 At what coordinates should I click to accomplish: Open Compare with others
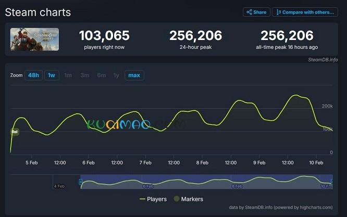point(305,12)
